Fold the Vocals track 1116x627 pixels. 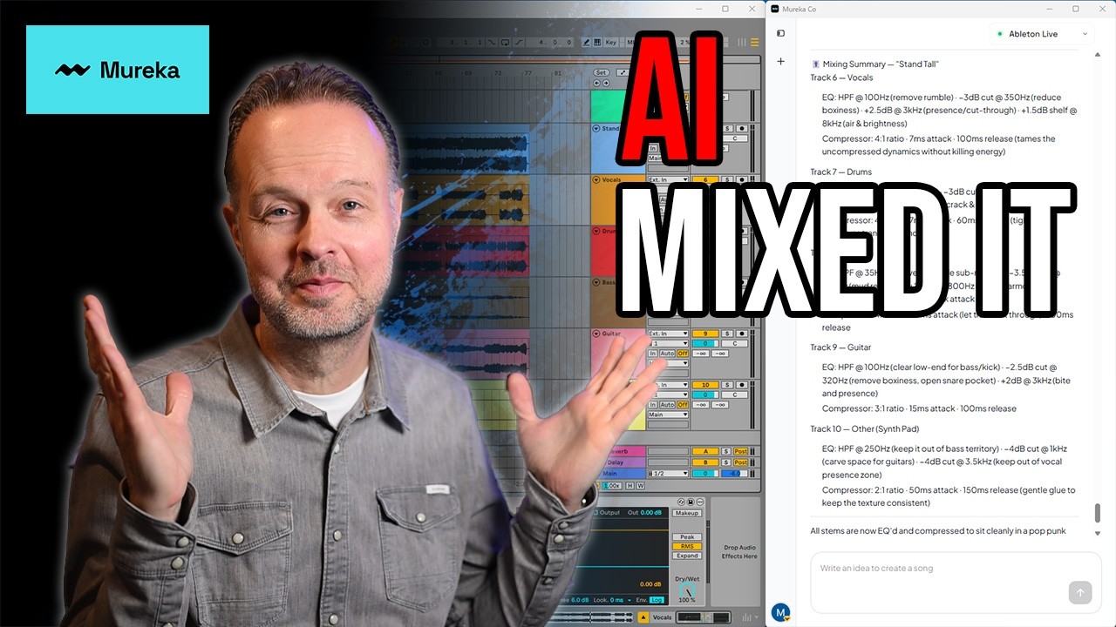pyautogui.click(x=596, y=179)
